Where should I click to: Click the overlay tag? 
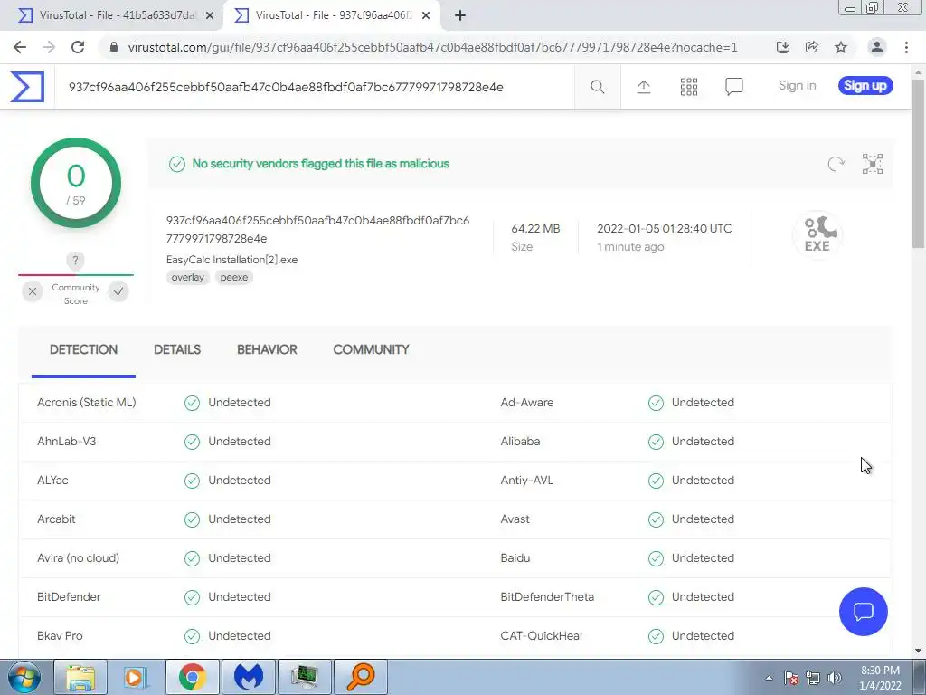tap(188, 277)
